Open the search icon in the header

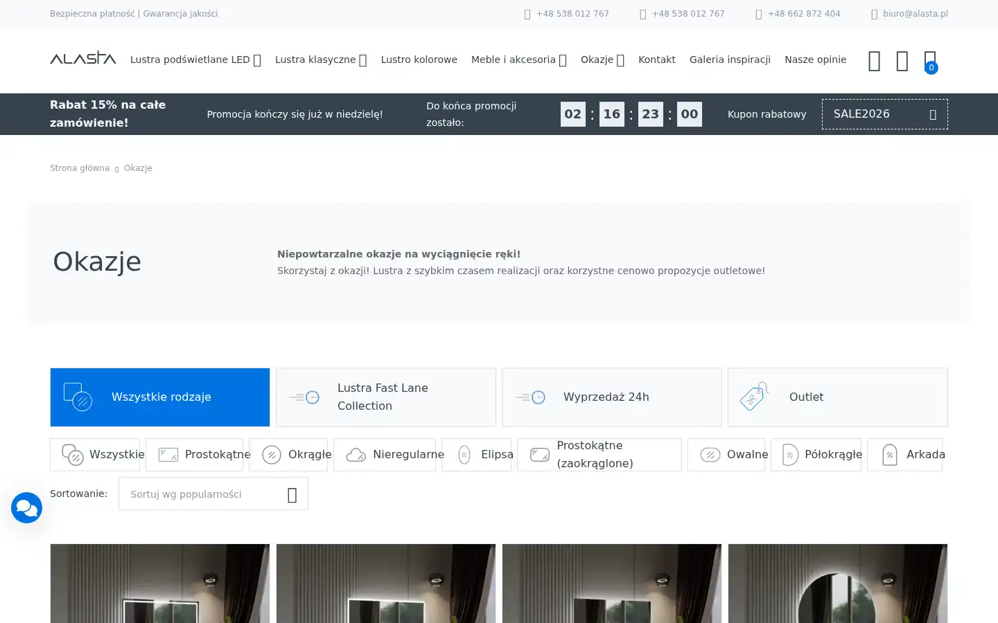875,61
